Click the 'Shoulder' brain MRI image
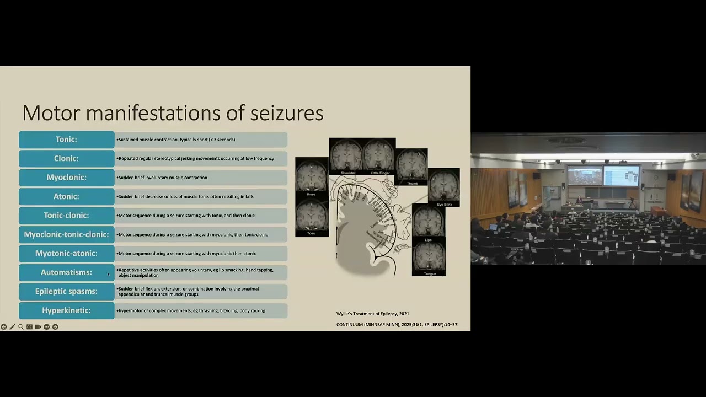The width and height of the screenshot is (706, 397). [346, 157]
